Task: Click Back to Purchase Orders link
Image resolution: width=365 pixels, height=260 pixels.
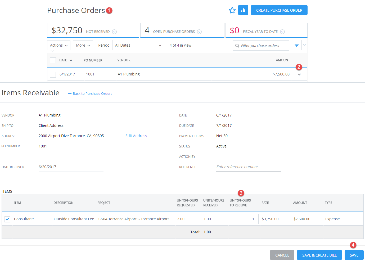Action: 90,93
